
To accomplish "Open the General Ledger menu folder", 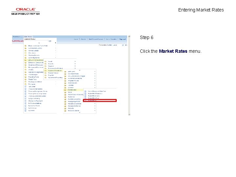I will click(33, 50).
